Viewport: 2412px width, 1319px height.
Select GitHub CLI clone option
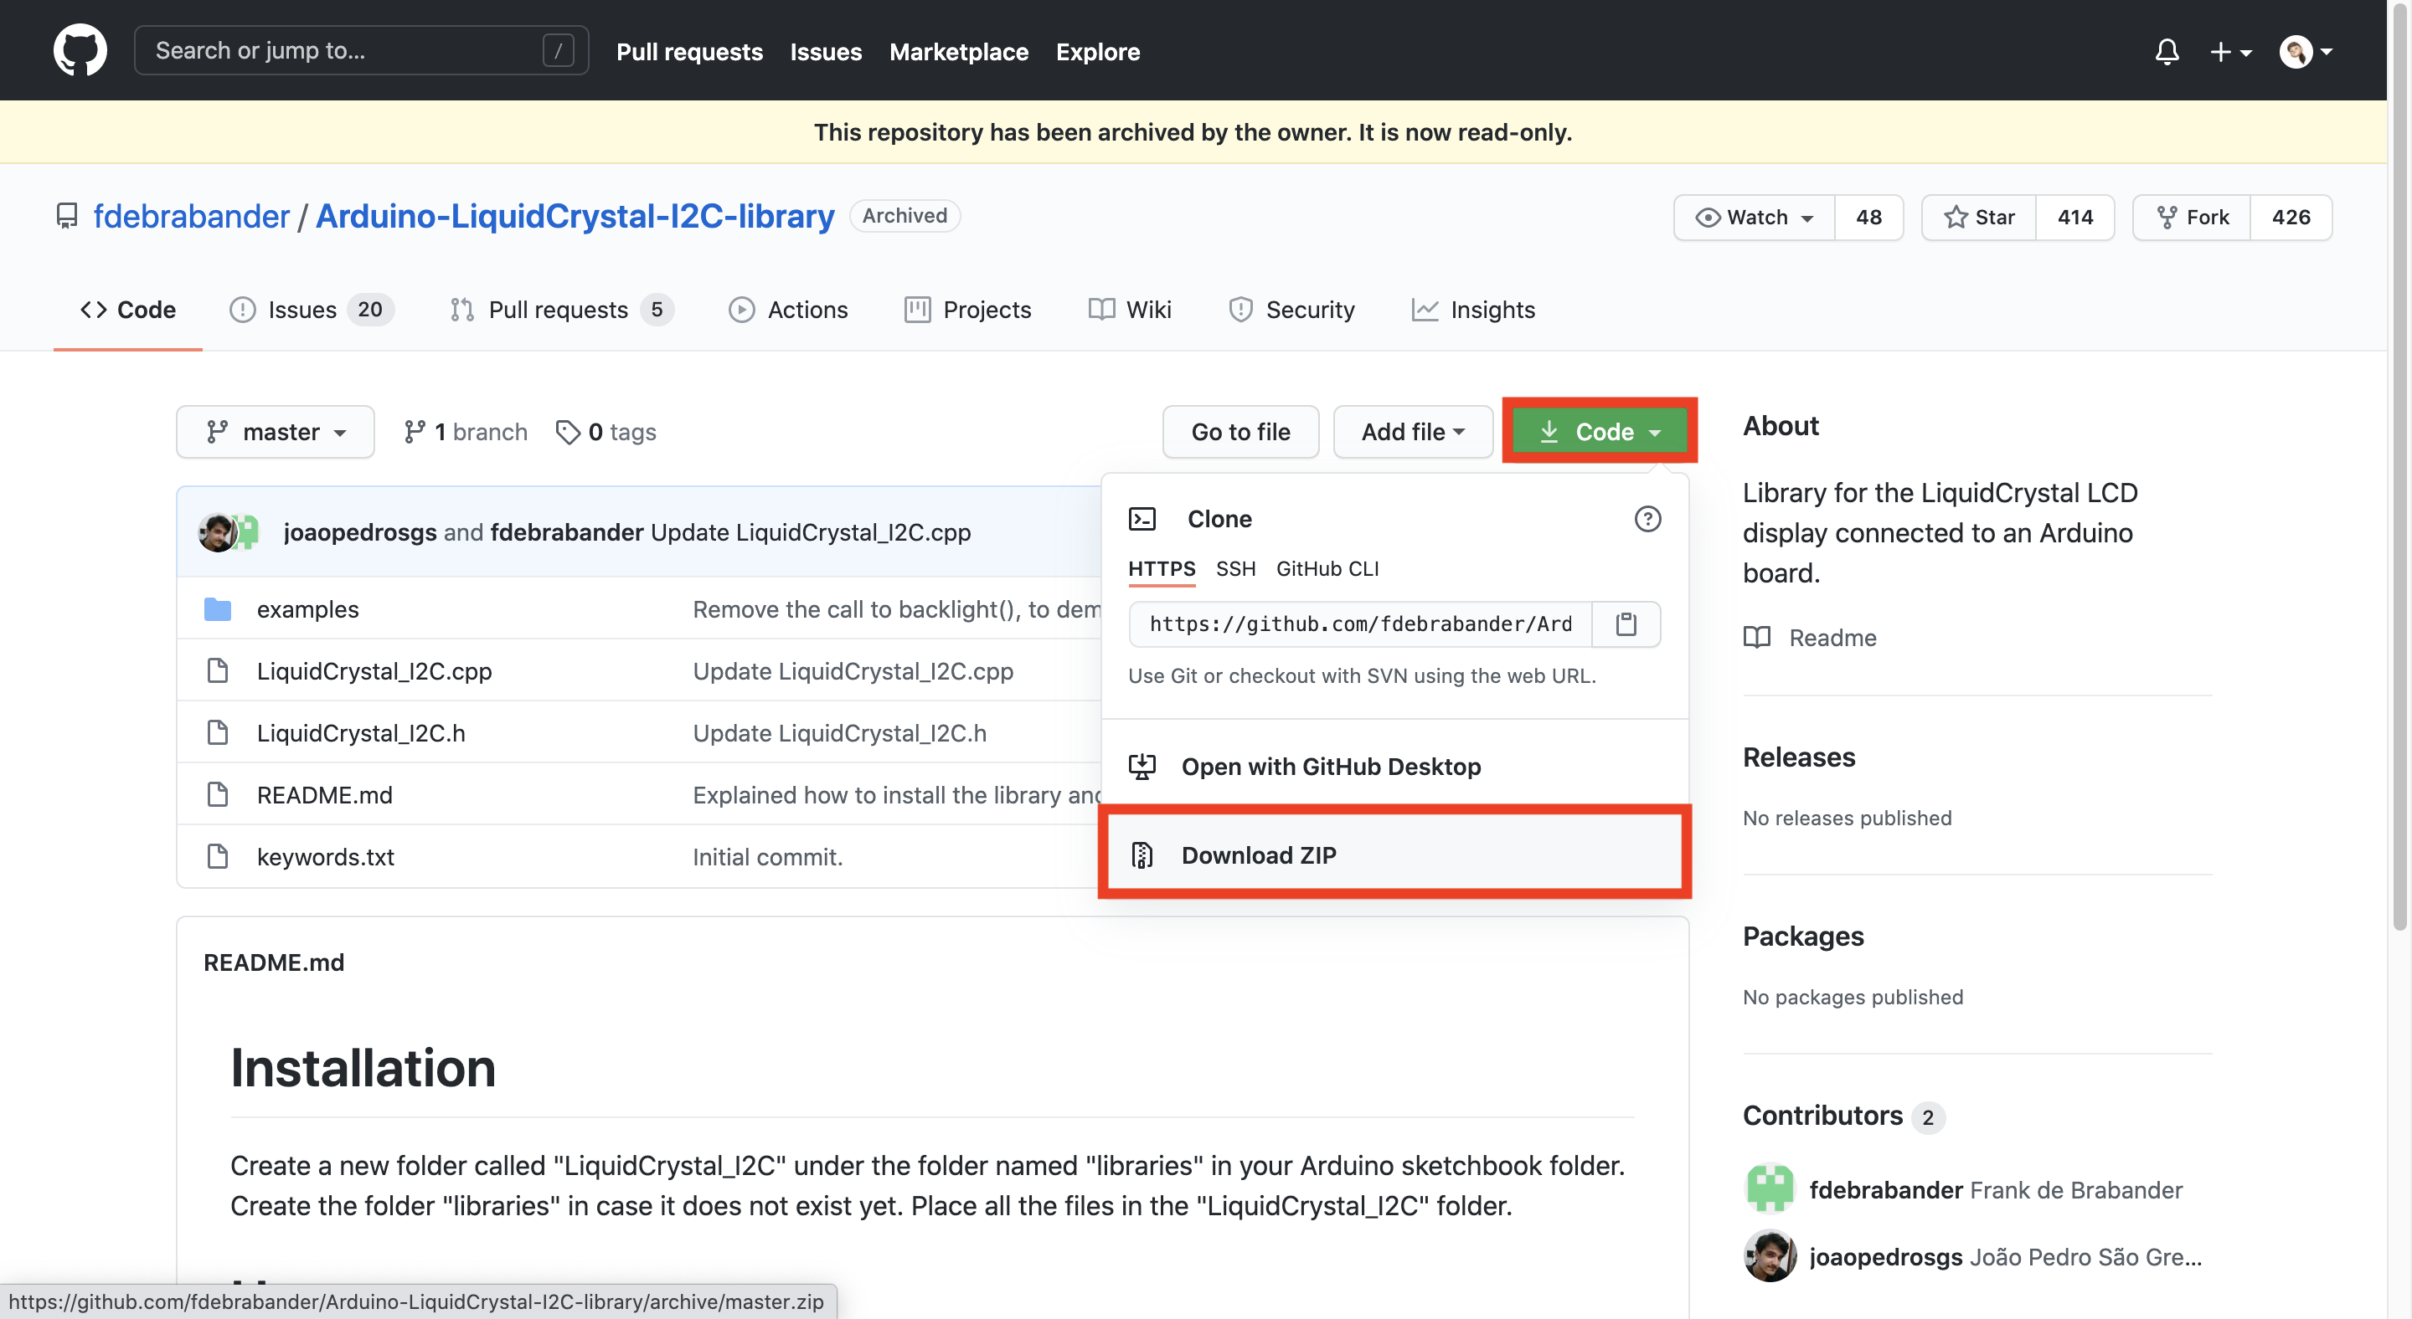(1327, 569)
